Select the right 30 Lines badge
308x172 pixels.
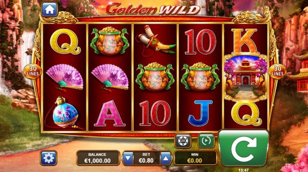click(277, 71)
